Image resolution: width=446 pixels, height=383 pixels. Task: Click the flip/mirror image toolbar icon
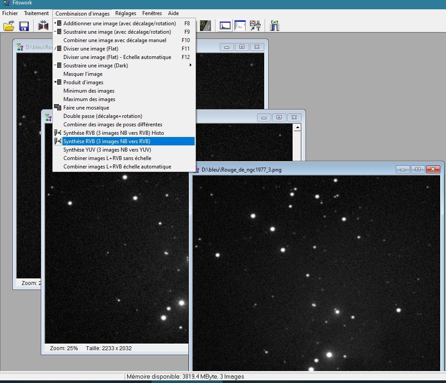(x=43, y=26)
